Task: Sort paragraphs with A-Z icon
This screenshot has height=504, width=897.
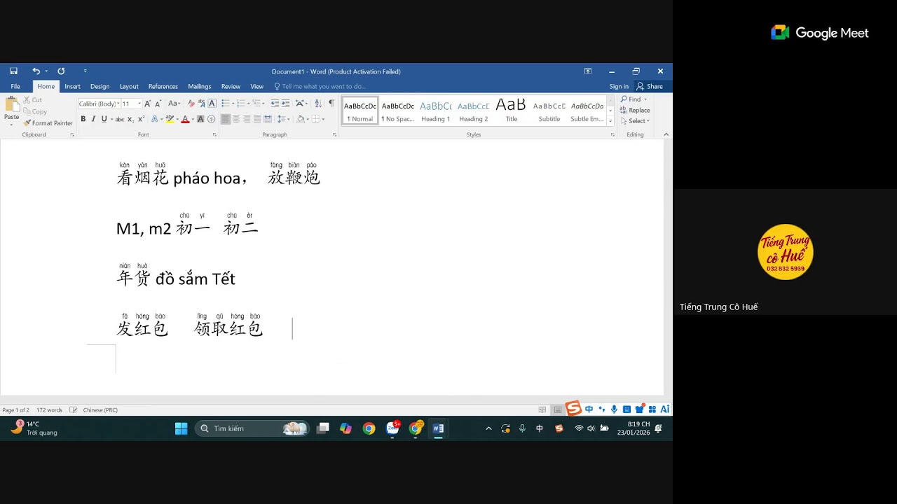Action: tap(318, 104)
